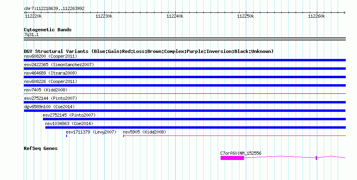The height and width of the screenshot is (180, 357).
Task: Select the tiny blue esv1711379 variant mark
Action: (x=67, y=136)
